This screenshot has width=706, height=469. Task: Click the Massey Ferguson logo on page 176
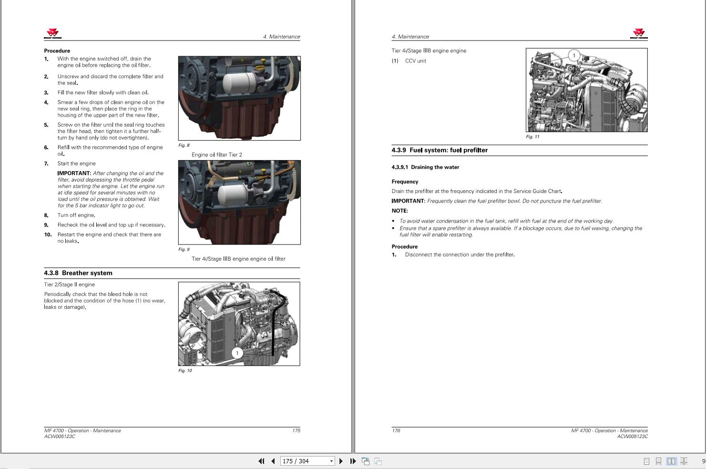[x=639, y=33]
